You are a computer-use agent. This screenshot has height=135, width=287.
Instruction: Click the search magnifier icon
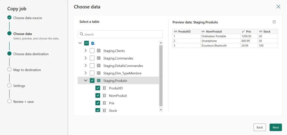coord(82,34)
